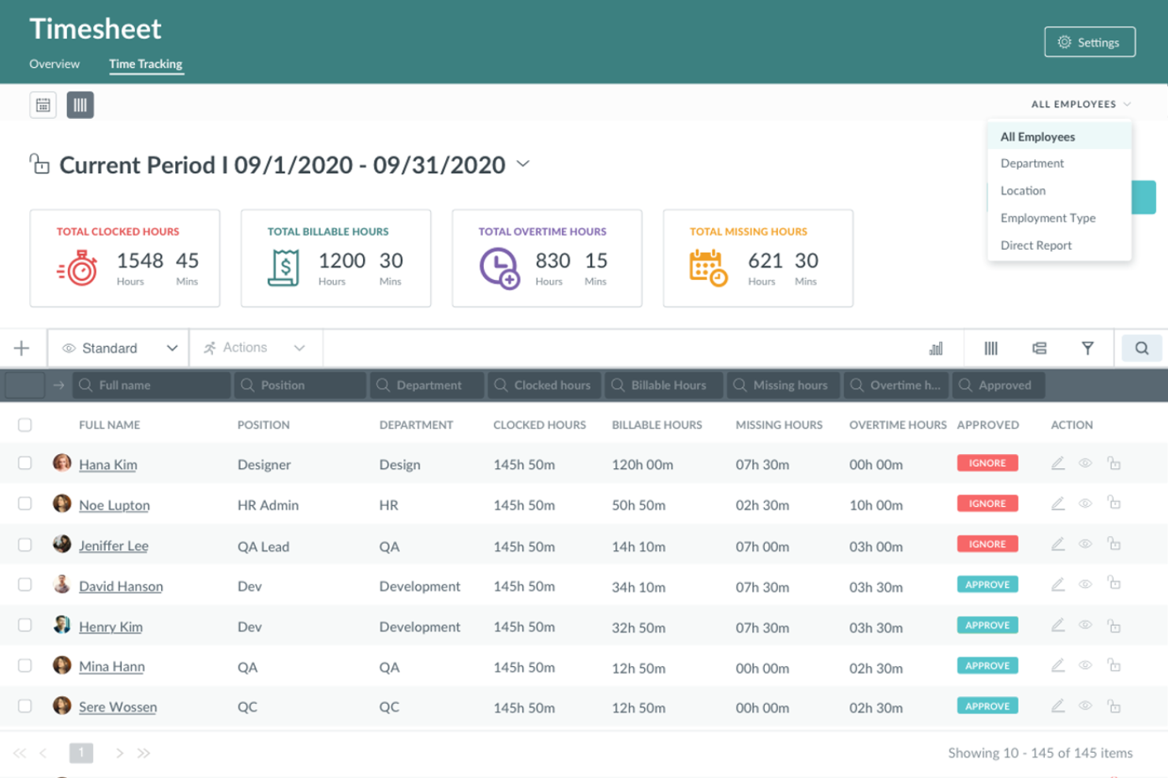Viewport: 1168px width, 778px height.
Task: Open the statistics bar chart view
Action: 936,348
